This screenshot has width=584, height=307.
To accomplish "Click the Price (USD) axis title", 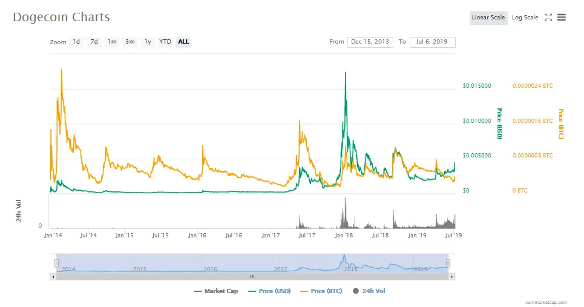I will [499, 124].
